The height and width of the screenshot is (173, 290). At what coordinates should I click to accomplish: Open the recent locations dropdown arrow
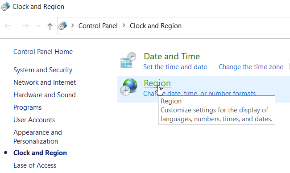pyautogui.click(x=38, y=26)
